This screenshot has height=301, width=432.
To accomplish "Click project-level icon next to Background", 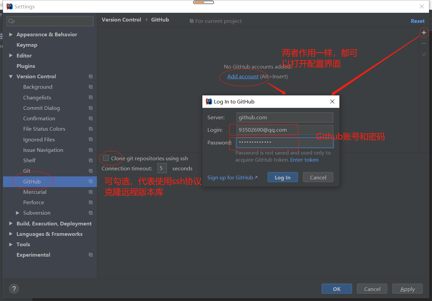I will (x=91, y=87).
